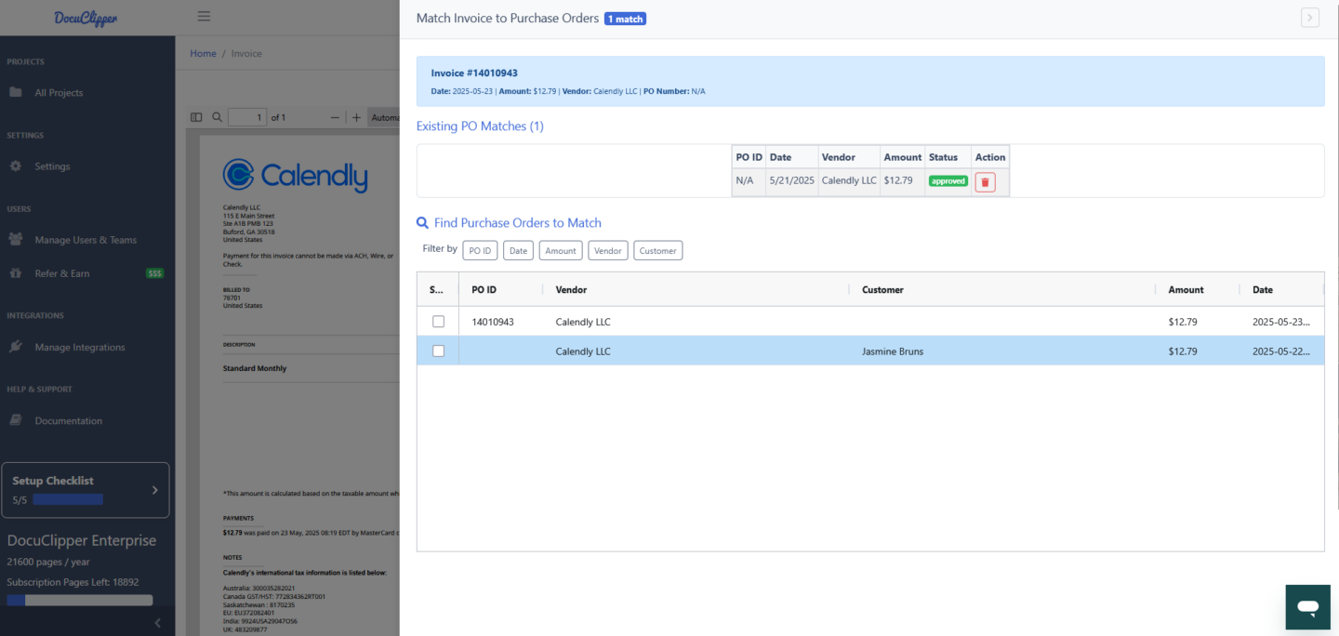Filter purchase orders by Amount button
The height and width of the screenshot is (636, 1339).
(561, 250)
